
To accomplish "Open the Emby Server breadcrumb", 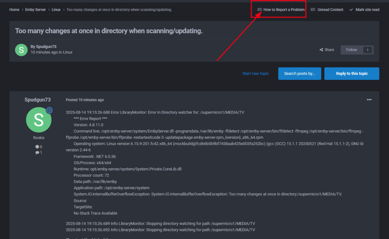I will point(35,10).
